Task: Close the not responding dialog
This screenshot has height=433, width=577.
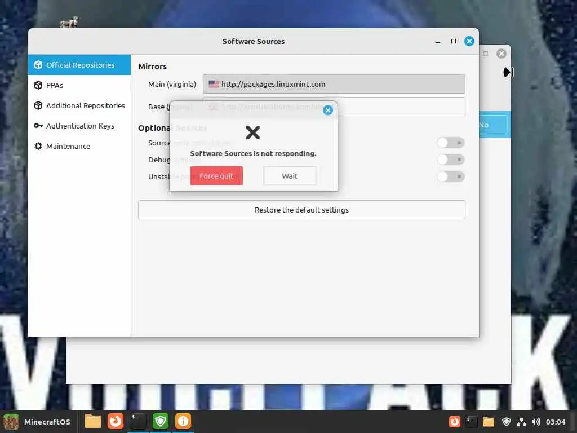Action: click(x=327, y=110)
